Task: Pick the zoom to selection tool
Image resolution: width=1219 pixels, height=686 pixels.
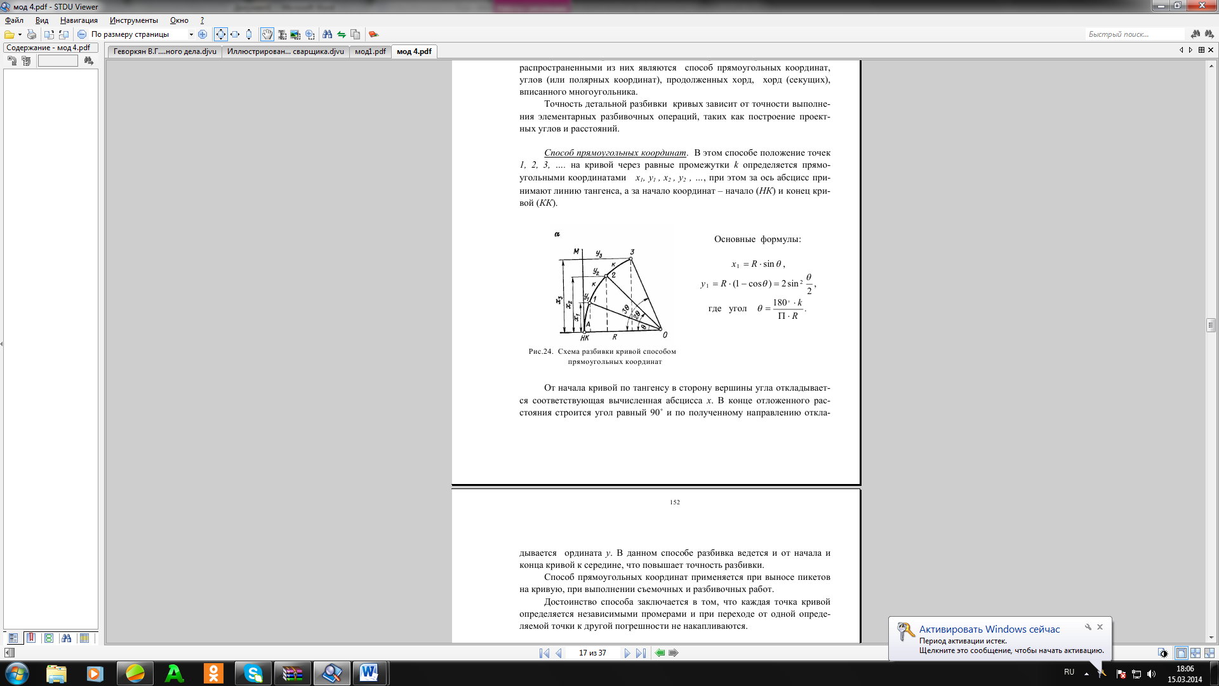Action: tap(310, 34)
